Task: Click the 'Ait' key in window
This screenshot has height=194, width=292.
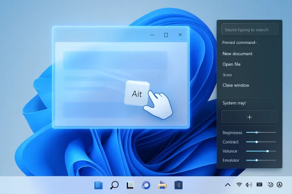Action: [x=137, y=93]
